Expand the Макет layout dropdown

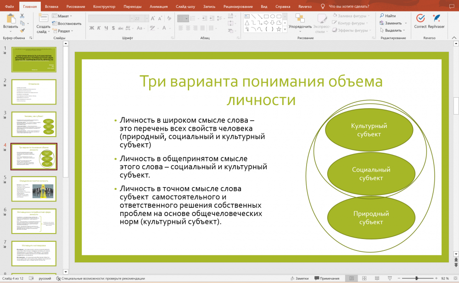(63, 16)
